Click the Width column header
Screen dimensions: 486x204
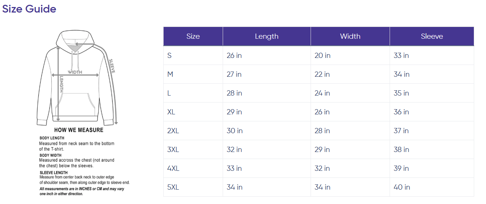(350, 36)
